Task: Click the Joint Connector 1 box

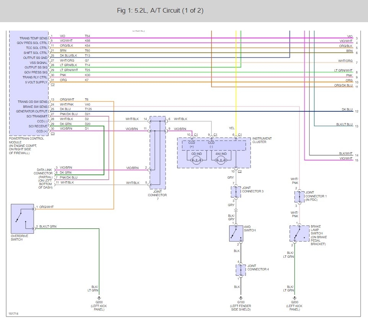Action: click(x=299, y=197)
